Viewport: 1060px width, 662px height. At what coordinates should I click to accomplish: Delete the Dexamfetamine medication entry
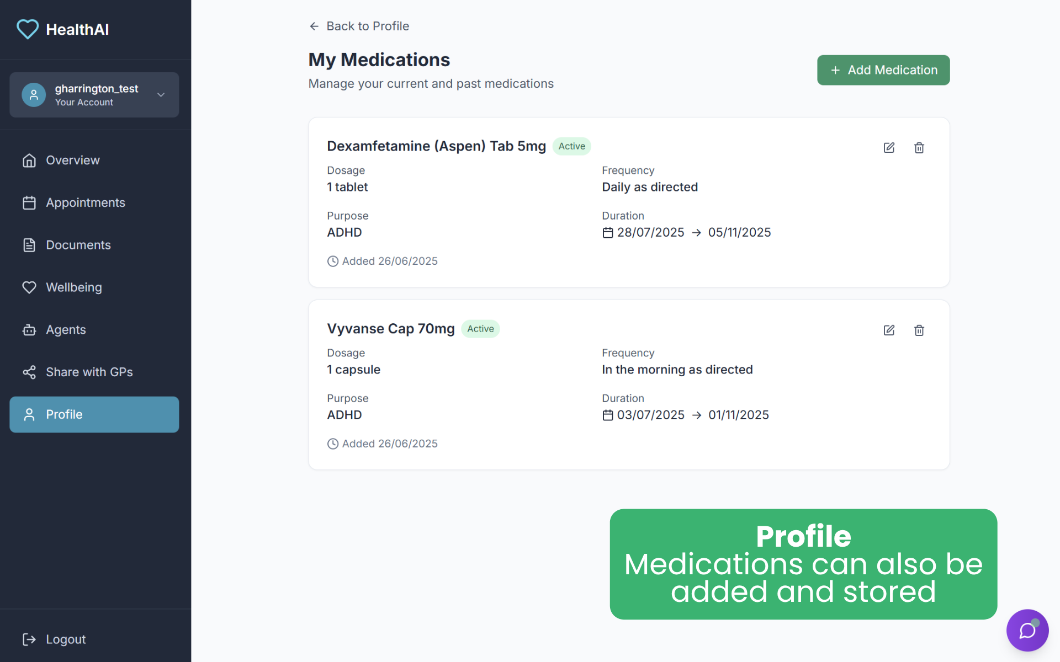(x=919, y=147)
